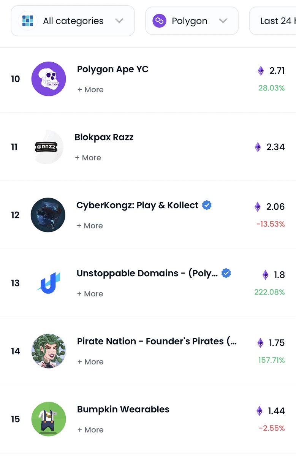
Task: Click Unstoppable Domains verified checkmark badge
Action: (226, 273)
